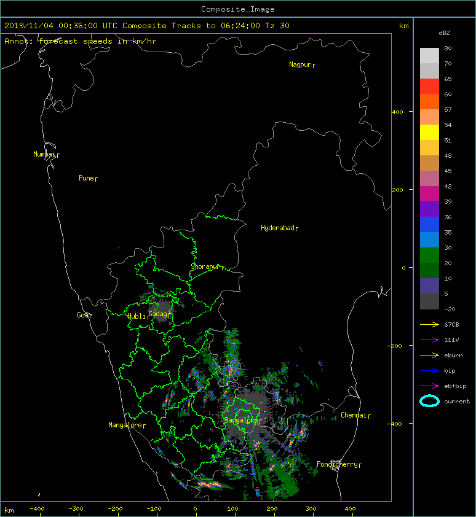The width and height of the screenshot is (476, 517).
Task: Click the Pondicherry city label
Action: pyautogui.click(x=339, y=464)
